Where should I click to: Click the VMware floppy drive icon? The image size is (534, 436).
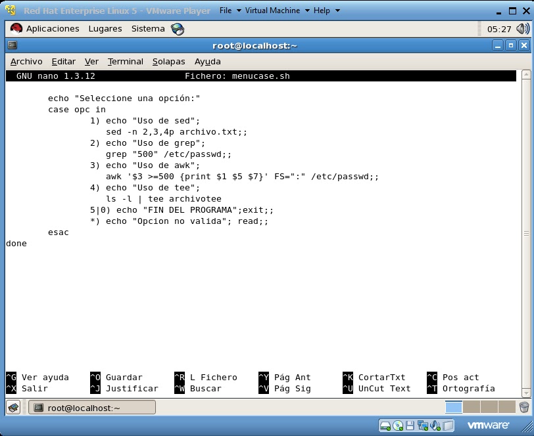coord(410,425)
